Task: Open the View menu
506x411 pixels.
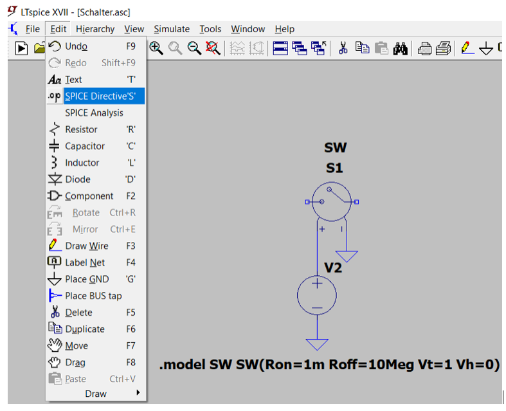Action: click(x=134, y=29)
